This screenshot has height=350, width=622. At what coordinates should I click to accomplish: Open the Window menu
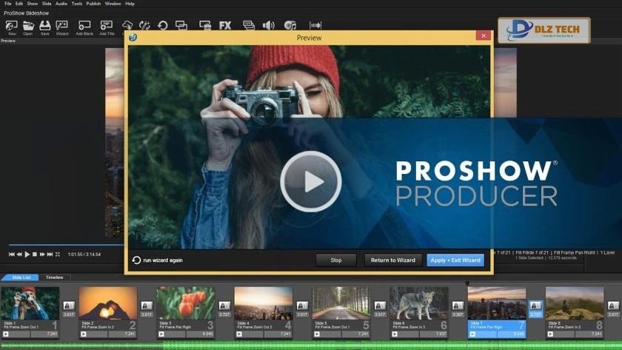(113, 4)
